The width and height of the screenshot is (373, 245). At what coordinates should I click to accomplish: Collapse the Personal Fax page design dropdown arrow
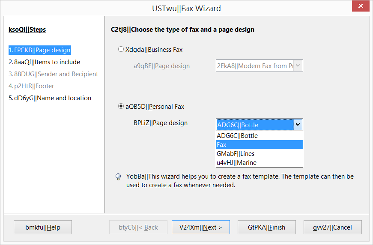point(298,125)
